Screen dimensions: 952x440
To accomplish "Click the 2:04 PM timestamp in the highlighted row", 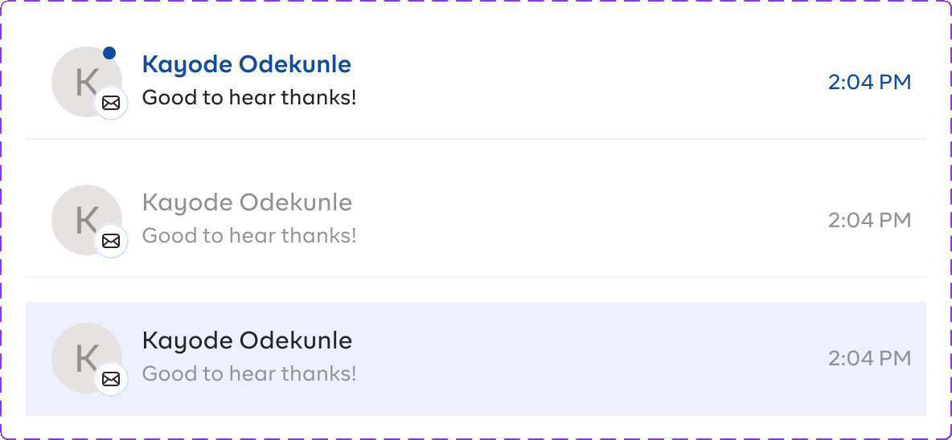I will pos(869,358).
